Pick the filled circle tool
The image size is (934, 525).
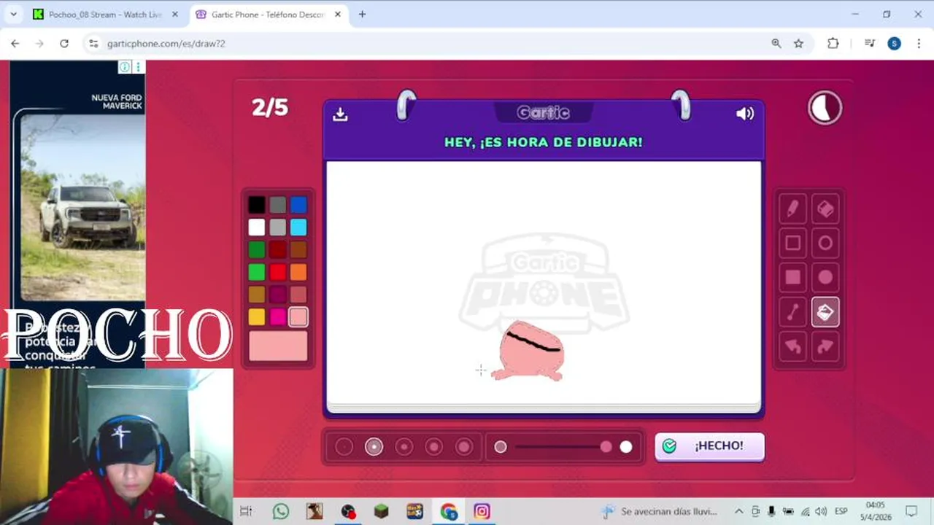825,277
